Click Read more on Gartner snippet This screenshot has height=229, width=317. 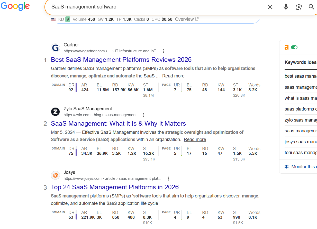click(x=173, y=76)
